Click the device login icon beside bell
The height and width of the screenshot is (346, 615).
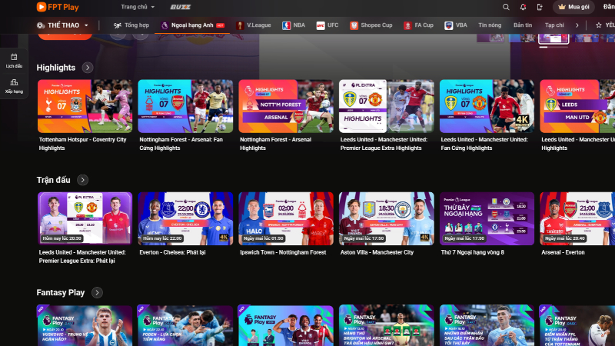540,7
